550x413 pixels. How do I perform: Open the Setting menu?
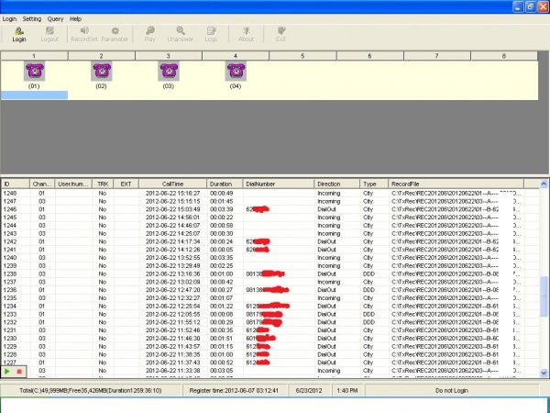(x=32, y=18)
